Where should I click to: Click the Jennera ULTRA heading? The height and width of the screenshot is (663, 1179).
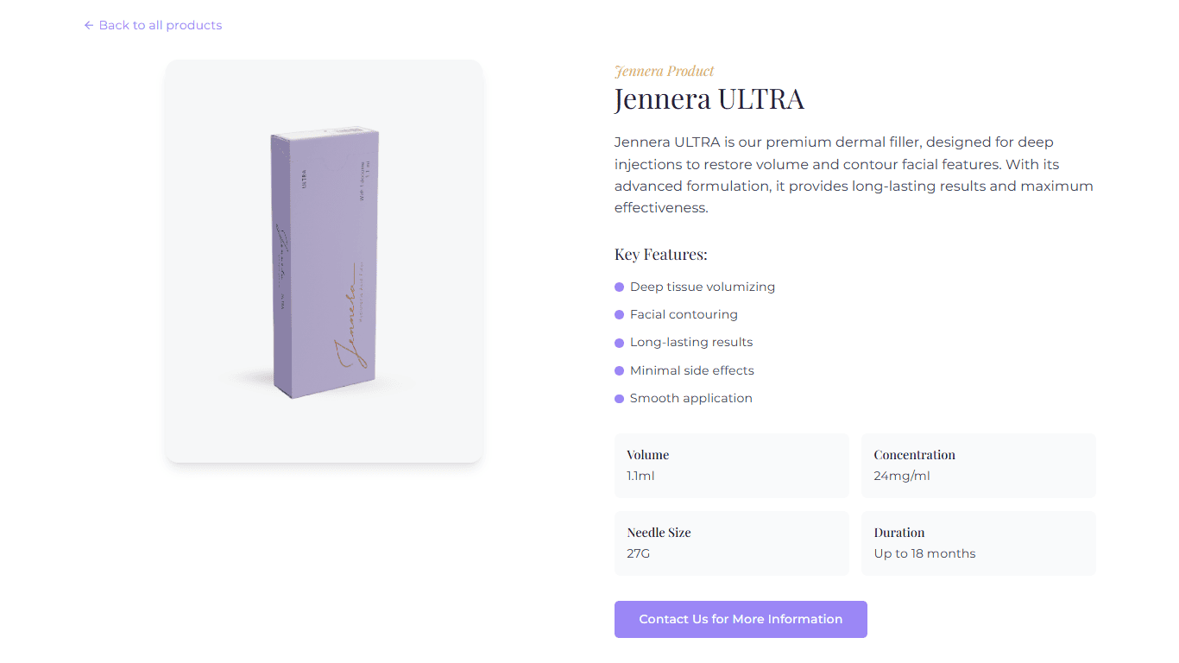[x=709, y=99]
